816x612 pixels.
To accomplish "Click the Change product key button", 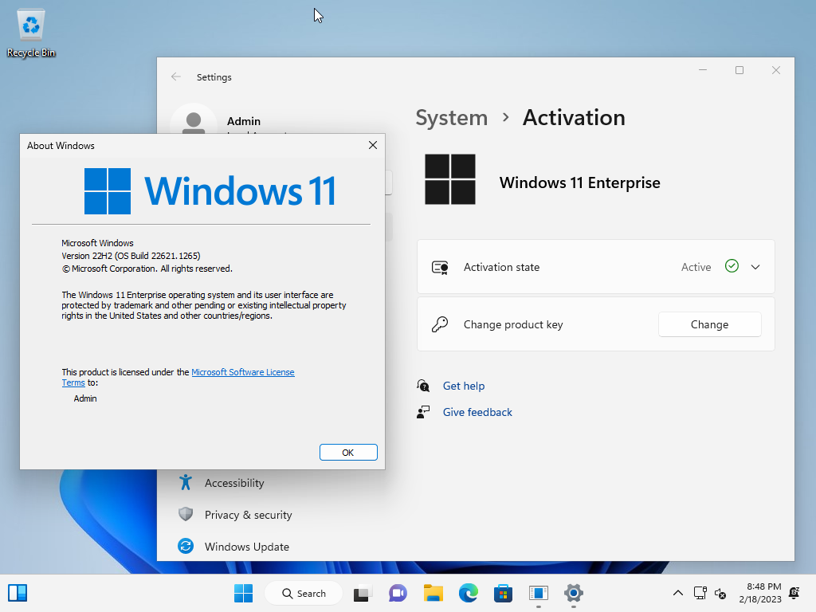I will [x=709, y=324].
